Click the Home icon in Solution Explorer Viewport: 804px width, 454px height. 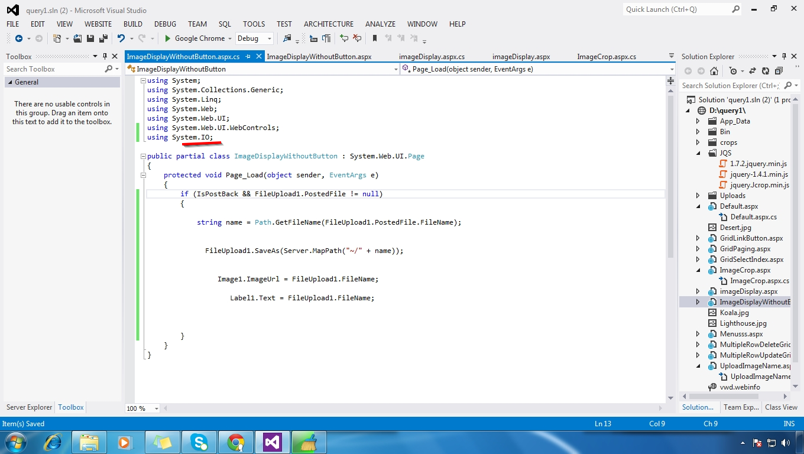tap(714, 72)
